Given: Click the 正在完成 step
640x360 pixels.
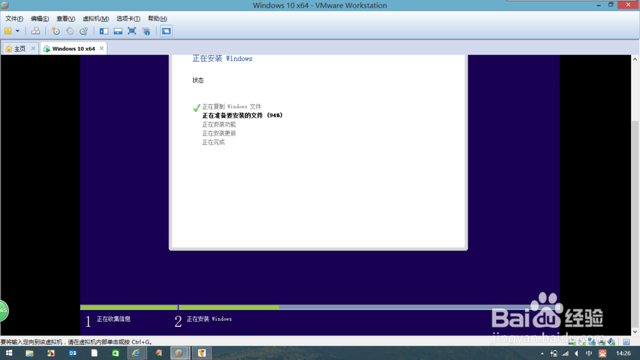Looking at the screenshot, I should [214, 142].
